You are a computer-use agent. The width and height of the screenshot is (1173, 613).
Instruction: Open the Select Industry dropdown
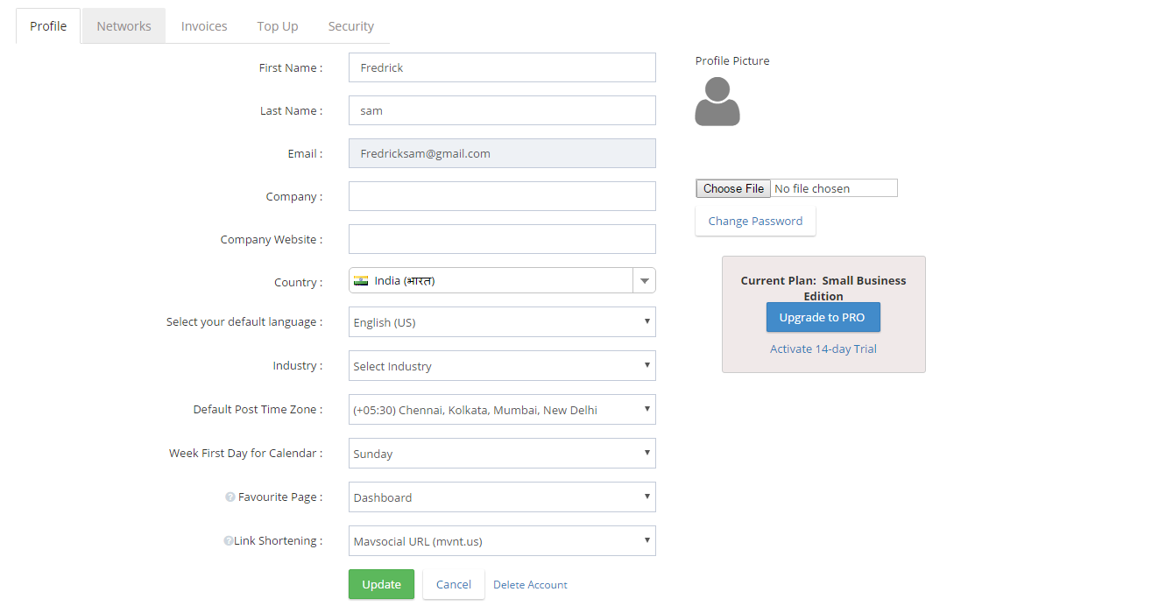(502, 366)
